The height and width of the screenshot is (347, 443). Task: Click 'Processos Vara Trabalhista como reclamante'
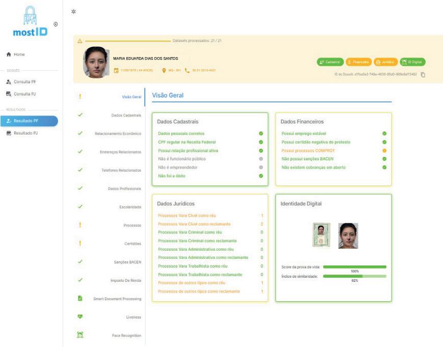200,275
